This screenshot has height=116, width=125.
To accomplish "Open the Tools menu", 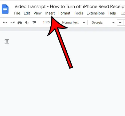I will pyautogui.click(x=79, y=13).
